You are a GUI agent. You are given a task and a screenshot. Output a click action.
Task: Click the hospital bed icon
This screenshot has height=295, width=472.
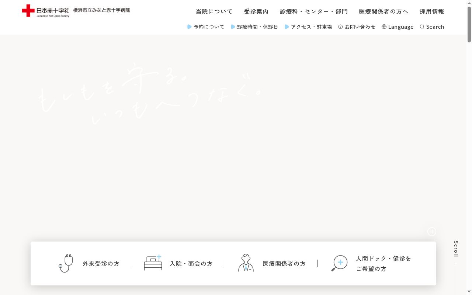click(153, 263)
